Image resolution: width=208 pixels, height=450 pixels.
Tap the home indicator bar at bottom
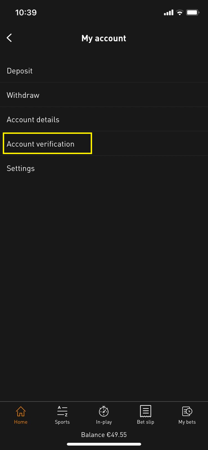click(x=104, y=444)
